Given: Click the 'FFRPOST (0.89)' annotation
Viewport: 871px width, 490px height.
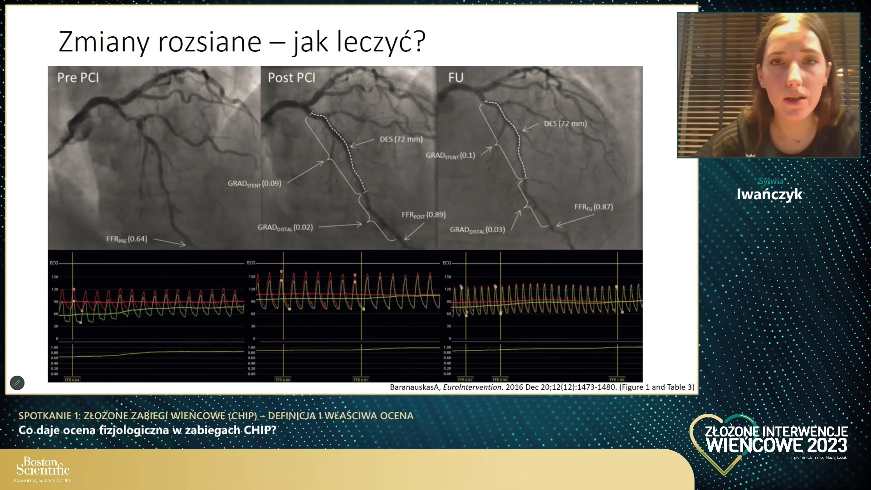Looking at the screenshot, I should pos(424,215).
